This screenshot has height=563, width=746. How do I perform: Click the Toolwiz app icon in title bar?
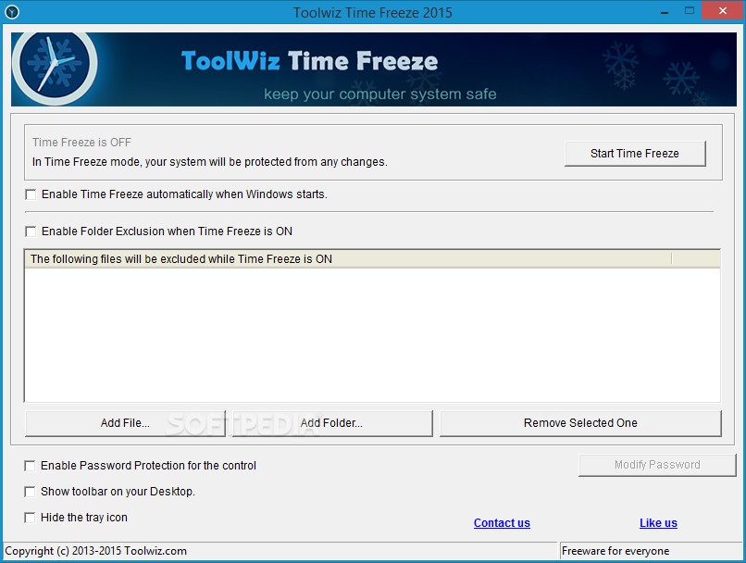tap(11, 11)
